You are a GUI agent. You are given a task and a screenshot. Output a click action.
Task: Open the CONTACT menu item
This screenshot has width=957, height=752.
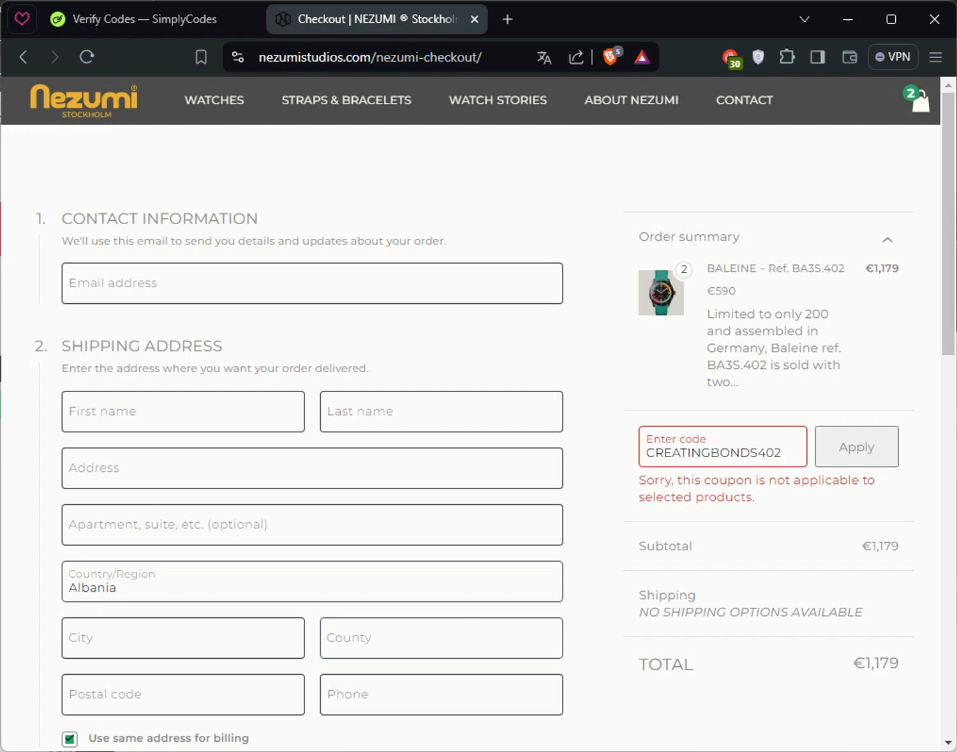coord(744,100)
